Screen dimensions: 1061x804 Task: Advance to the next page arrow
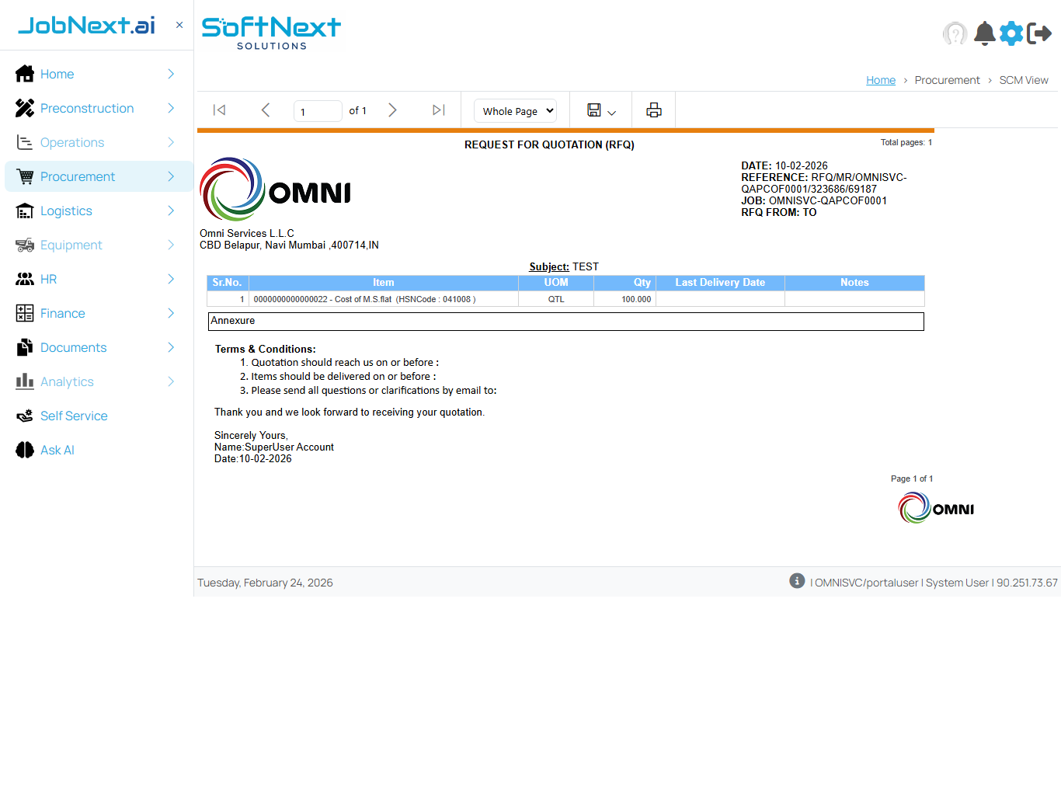(x=392, y=110)
